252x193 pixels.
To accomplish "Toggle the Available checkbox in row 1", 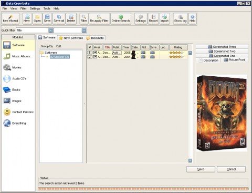I will pyautogui.click(x=95, y=53).
